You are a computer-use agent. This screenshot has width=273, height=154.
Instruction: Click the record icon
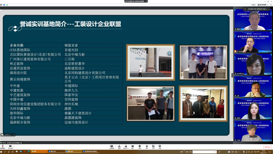pos(140,147)
